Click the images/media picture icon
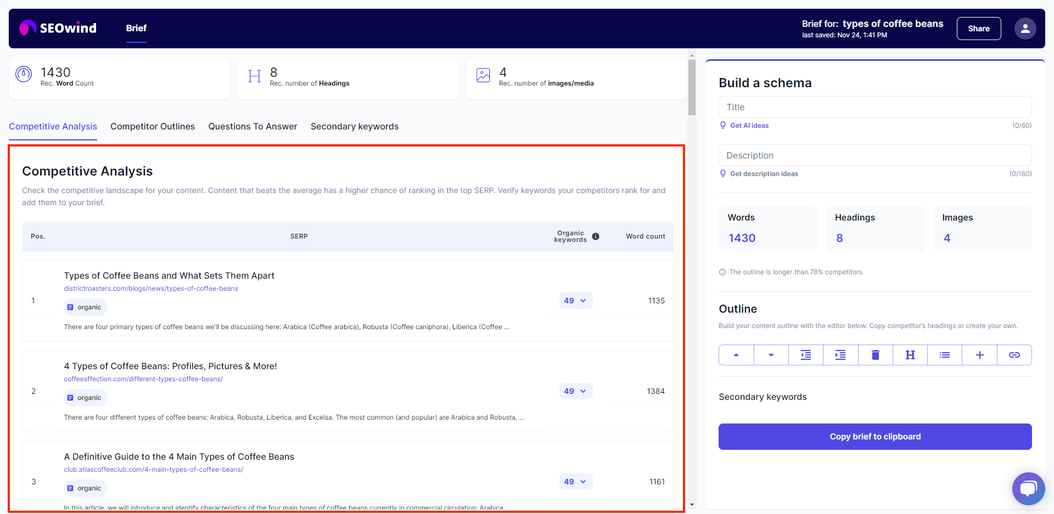 click(x=483, y=75)
